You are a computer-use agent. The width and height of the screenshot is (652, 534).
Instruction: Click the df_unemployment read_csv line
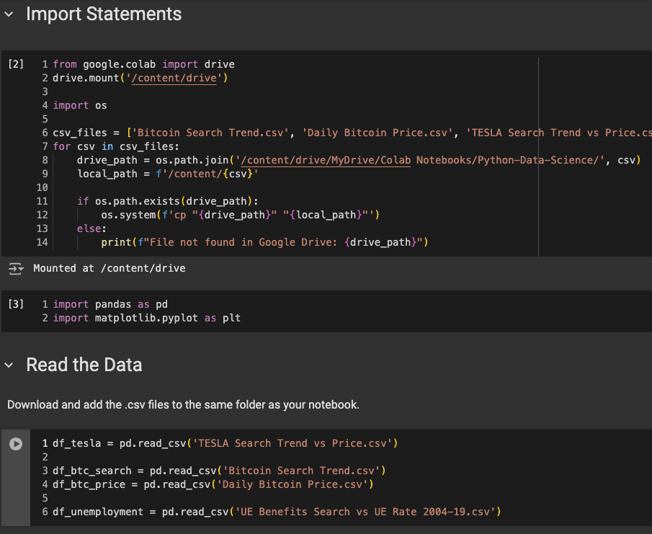tap(276, 512)
